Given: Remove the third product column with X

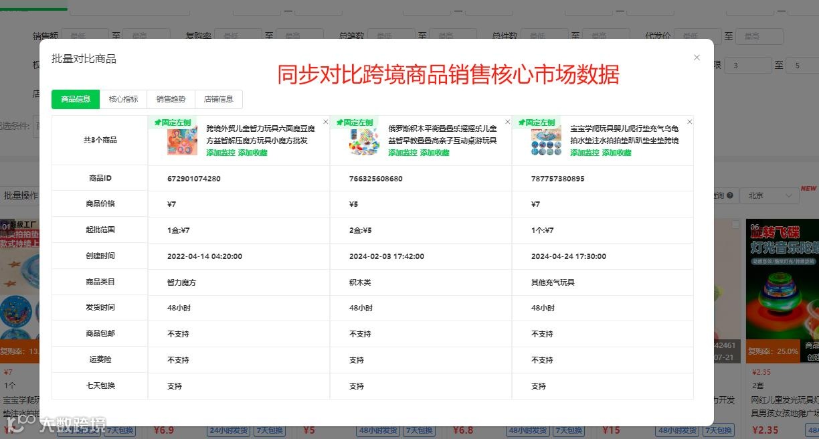Looking at the screenshot, I should [x=690, y=122].
